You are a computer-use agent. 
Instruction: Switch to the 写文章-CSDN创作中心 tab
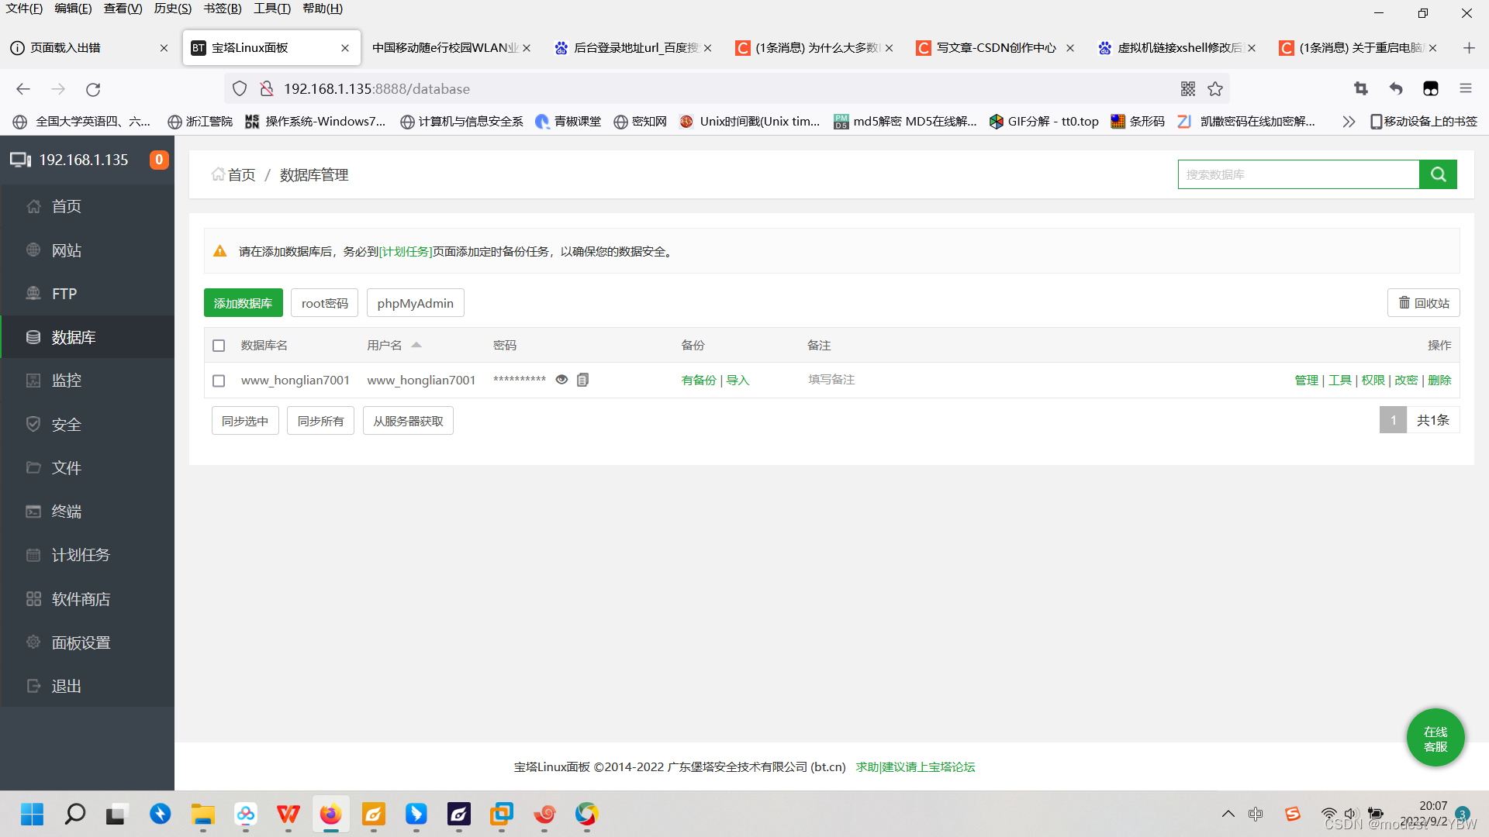[995, 48]
